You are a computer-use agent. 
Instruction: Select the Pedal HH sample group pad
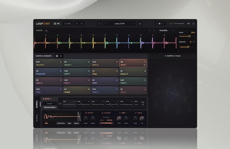pos(49,72)
